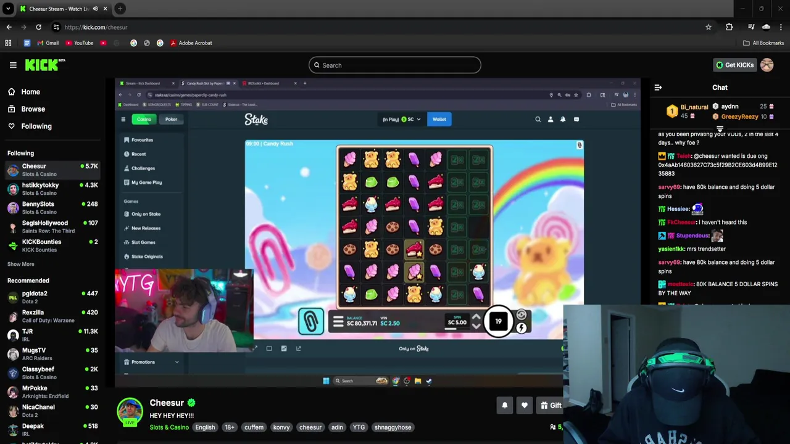
Task: Click the Get KICKs button
Action: point(734,65)
